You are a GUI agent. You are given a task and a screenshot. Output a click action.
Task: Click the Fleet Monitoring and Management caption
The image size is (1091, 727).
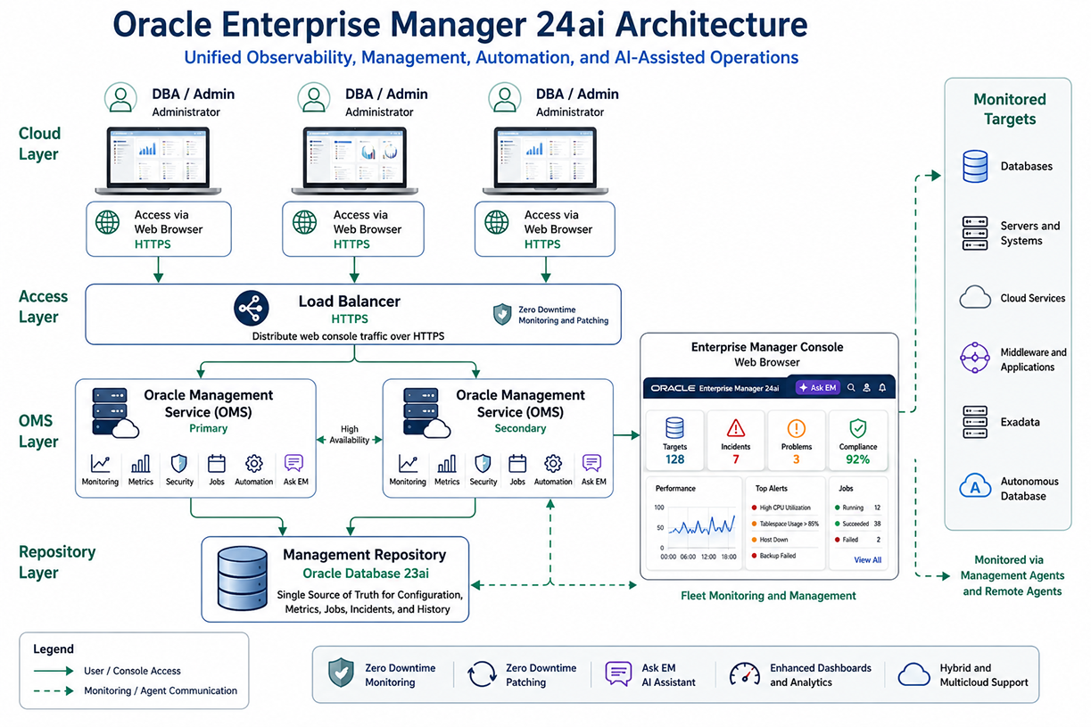pos(768,595)
